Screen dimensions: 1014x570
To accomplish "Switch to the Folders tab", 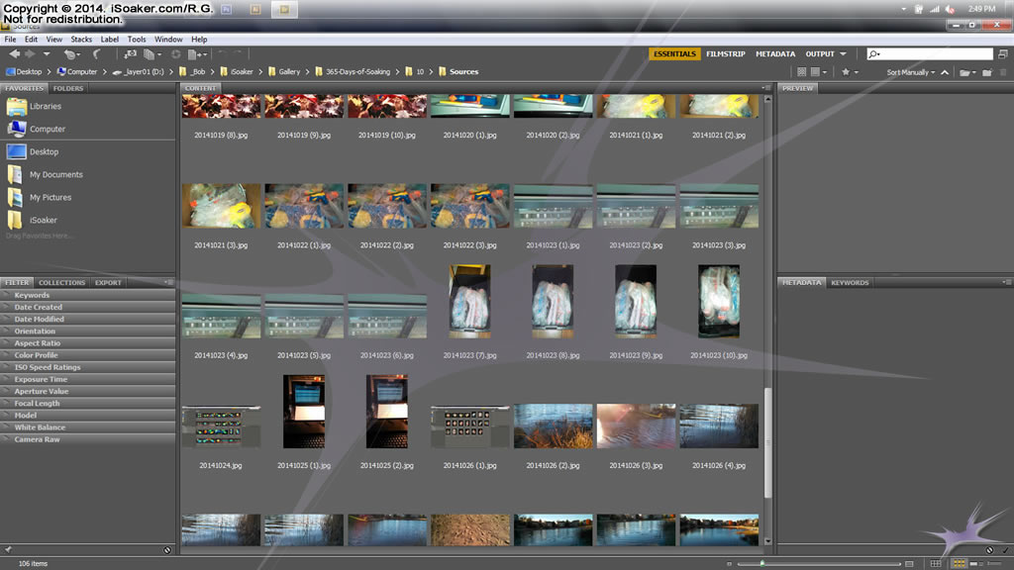I will 68,88.
